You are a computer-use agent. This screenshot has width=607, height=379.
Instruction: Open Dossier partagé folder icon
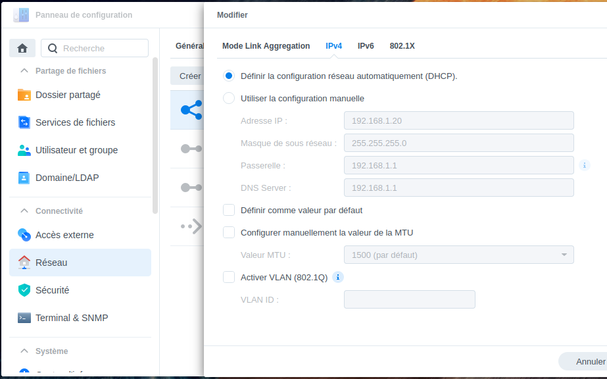pos(24,95)
